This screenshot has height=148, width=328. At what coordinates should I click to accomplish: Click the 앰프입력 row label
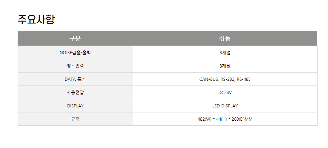tap(75, 66)
